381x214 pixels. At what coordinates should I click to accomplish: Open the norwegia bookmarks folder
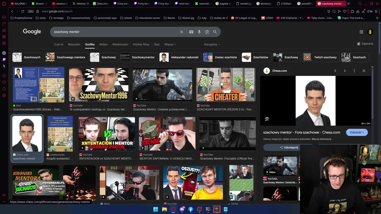(56, 18)
